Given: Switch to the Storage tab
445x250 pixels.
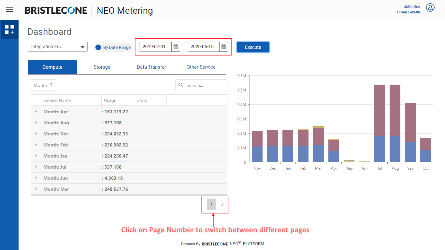Looking at the screenshot, I should [x=102, y=67].
